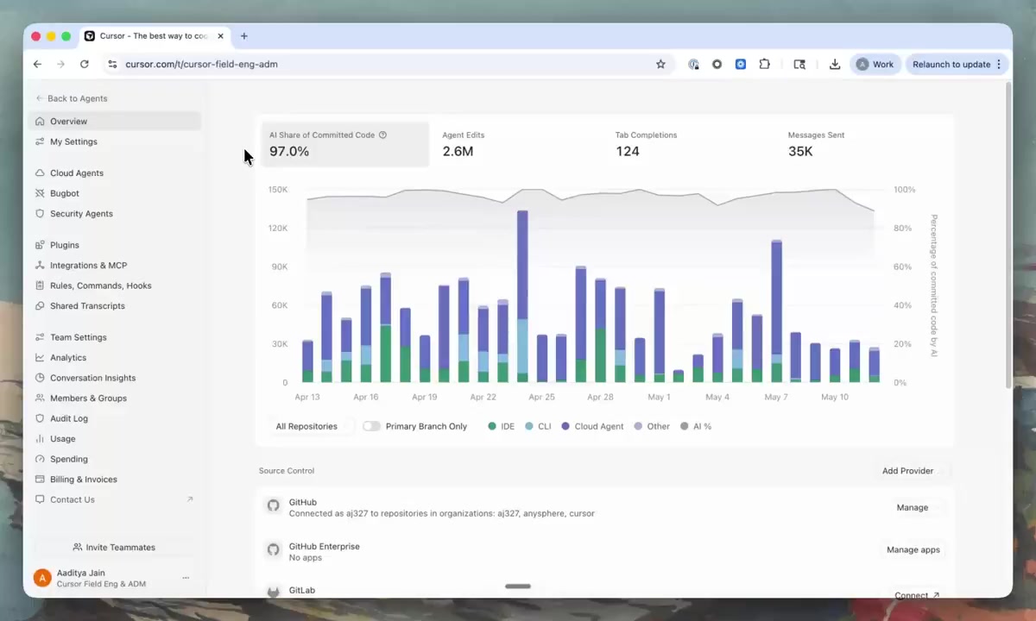The height and width of the screenshot is (621, 1036).
Task: Toggle the Cloud Agent series in the legend
Action: pos(592,426)
